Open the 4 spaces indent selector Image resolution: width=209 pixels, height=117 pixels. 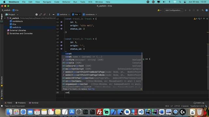185,106
